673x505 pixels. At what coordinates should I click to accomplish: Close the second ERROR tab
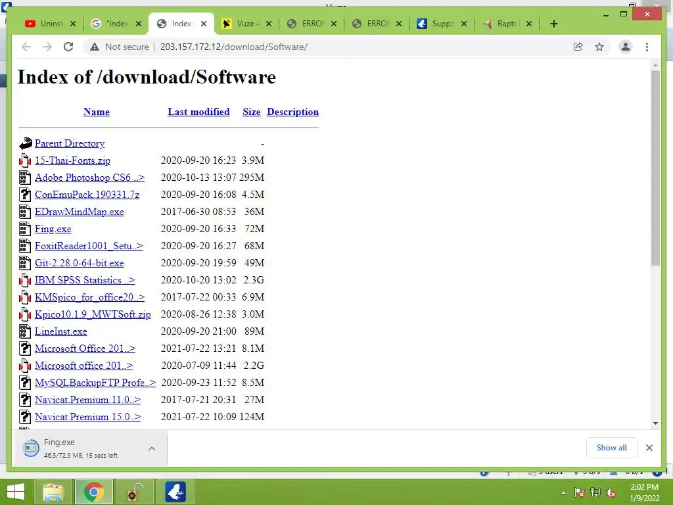(x=399, y=24)
